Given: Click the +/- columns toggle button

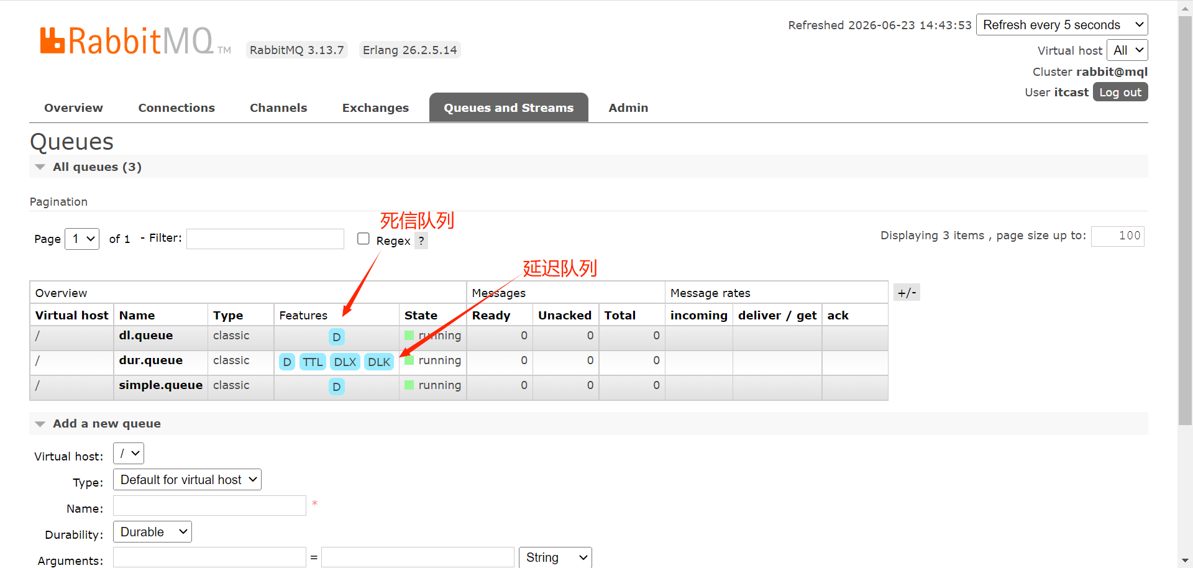Looking at the screenshot, I should click(907, 292).
